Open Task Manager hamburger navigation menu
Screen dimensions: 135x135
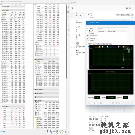click(69, 3)
